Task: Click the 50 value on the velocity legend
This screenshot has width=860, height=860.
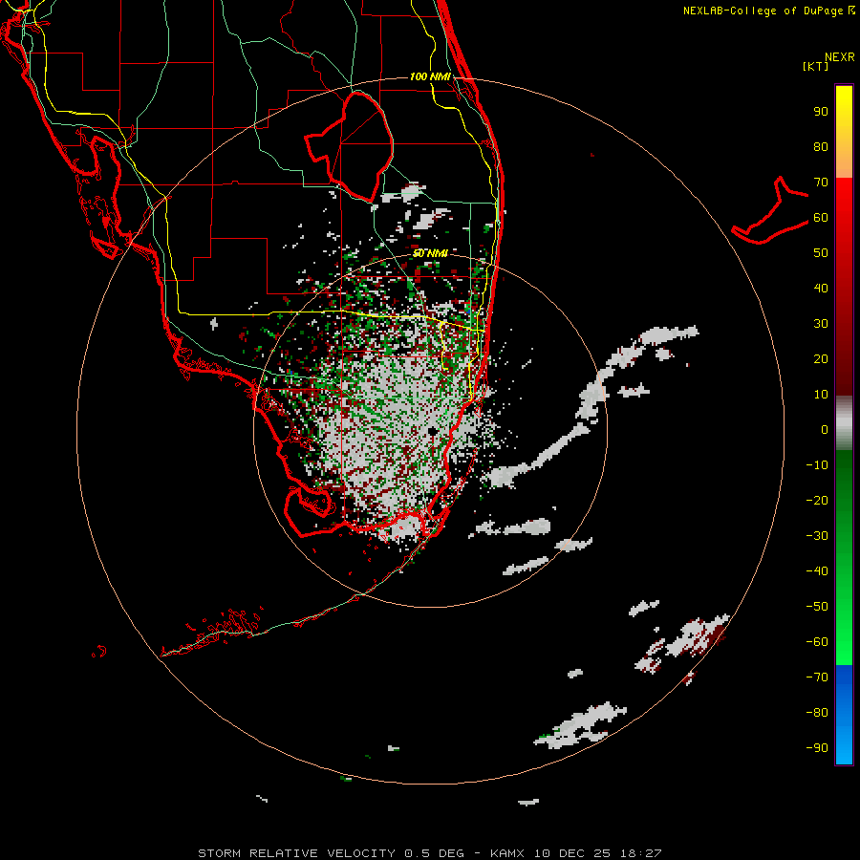Action: (x=821, y=253)
